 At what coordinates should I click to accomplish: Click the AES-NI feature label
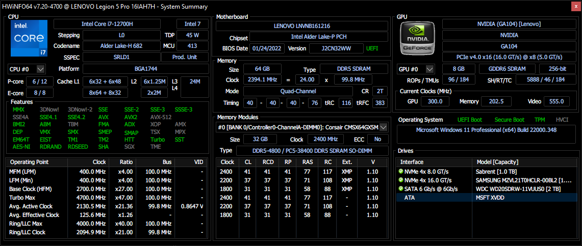point(21,146)
